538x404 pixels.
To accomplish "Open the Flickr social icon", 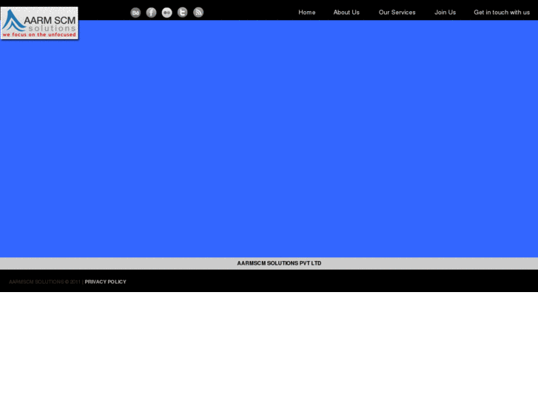I will click(167, 13).
